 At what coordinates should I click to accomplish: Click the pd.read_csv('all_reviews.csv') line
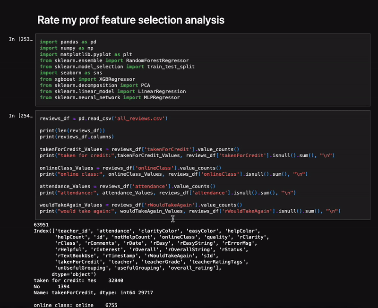[103, 118]
